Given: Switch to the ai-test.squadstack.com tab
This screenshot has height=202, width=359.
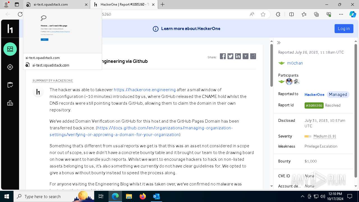Looking at the screenshot, I should [x=57, y=4].
